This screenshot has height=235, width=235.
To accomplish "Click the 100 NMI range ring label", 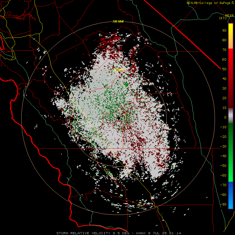I will pyautogui.click(x=118, y=21).
